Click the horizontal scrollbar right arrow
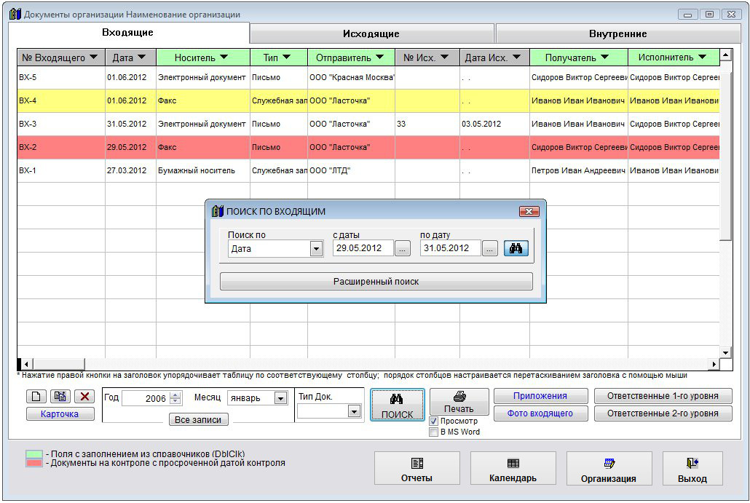The width and height of the screenshot is (750, 503). (x=714, y=363)
